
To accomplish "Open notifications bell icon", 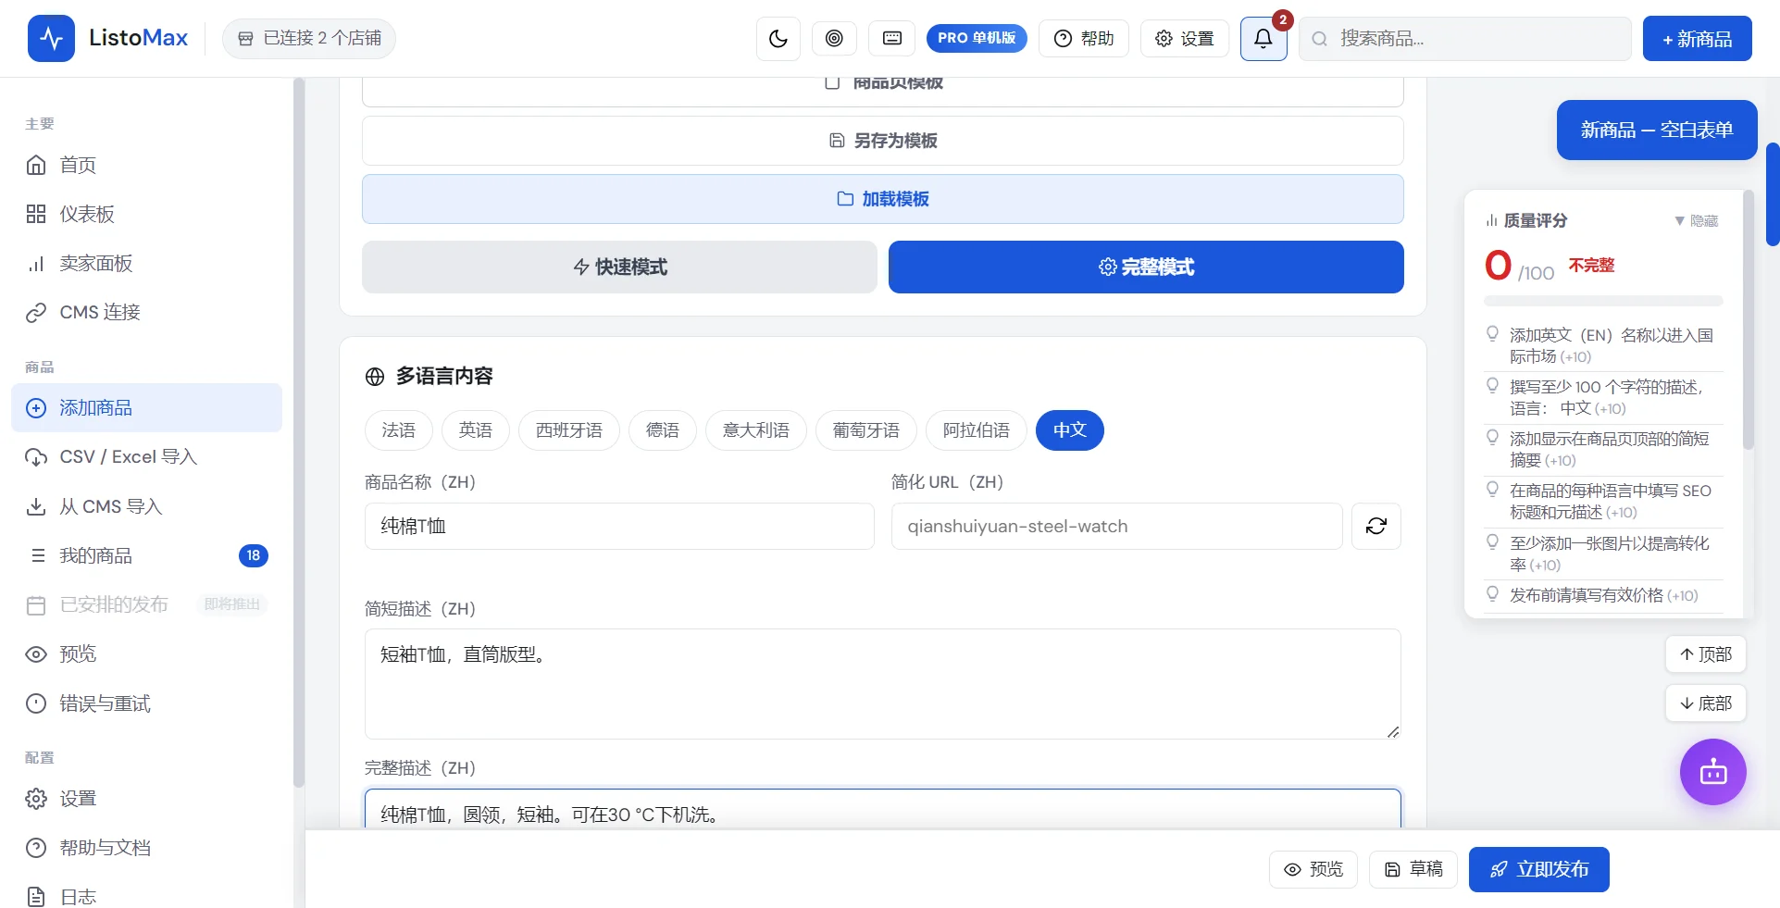I will [x=1263, y=39].
